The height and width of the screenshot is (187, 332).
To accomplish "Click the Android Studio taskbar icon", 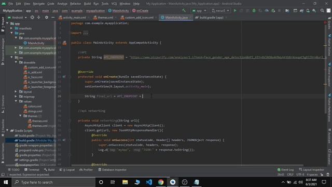I will point(173,182).
